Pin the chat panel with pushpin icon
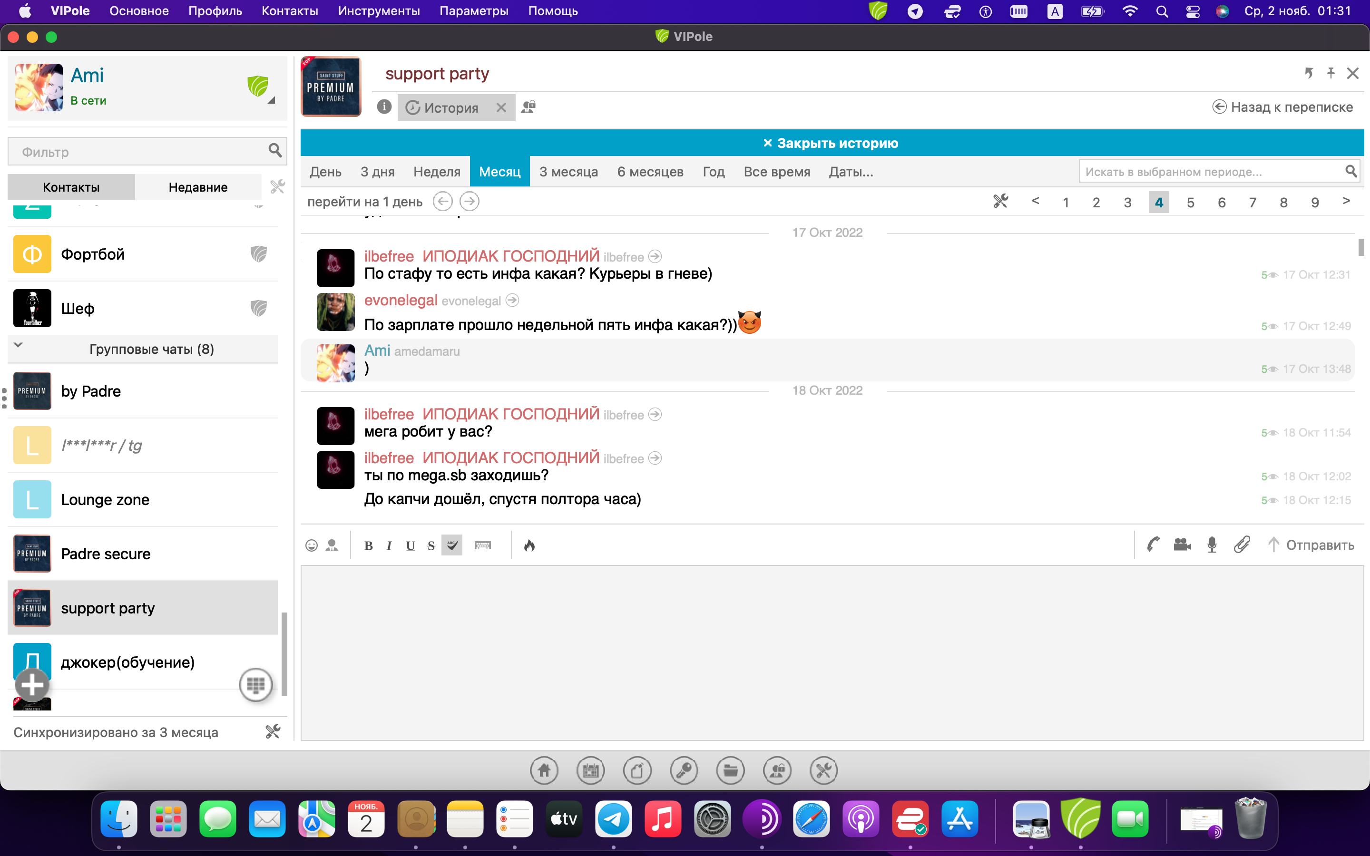This screenshot has height=856, width=1370. tap(1331, 73)
